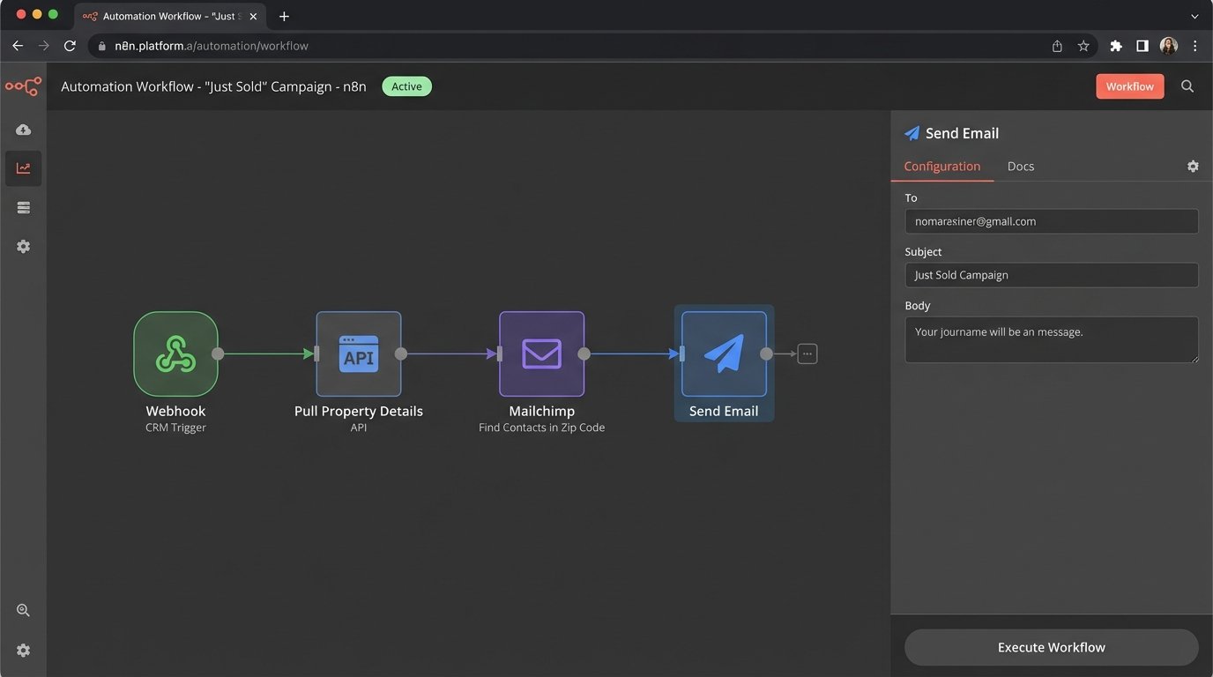1213x677 pixels.
Task: Click the orange Workflow button
Action: point(1129,86)
